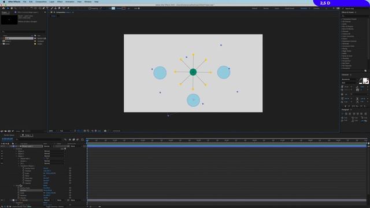Click Toggle Switches / Modes button
Viewport: 370px width, 208px height.
point(55,207)
